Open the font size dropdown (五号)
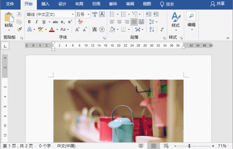The width and height of the screenshot is (233, 149). click(x=88, y=14)
